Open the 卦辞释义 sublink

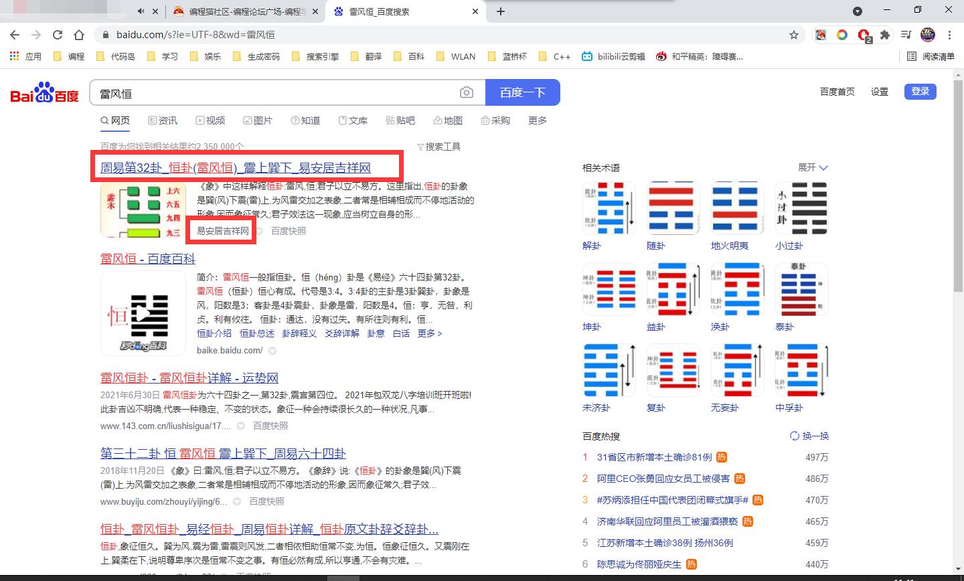click(x=299, y=333)
